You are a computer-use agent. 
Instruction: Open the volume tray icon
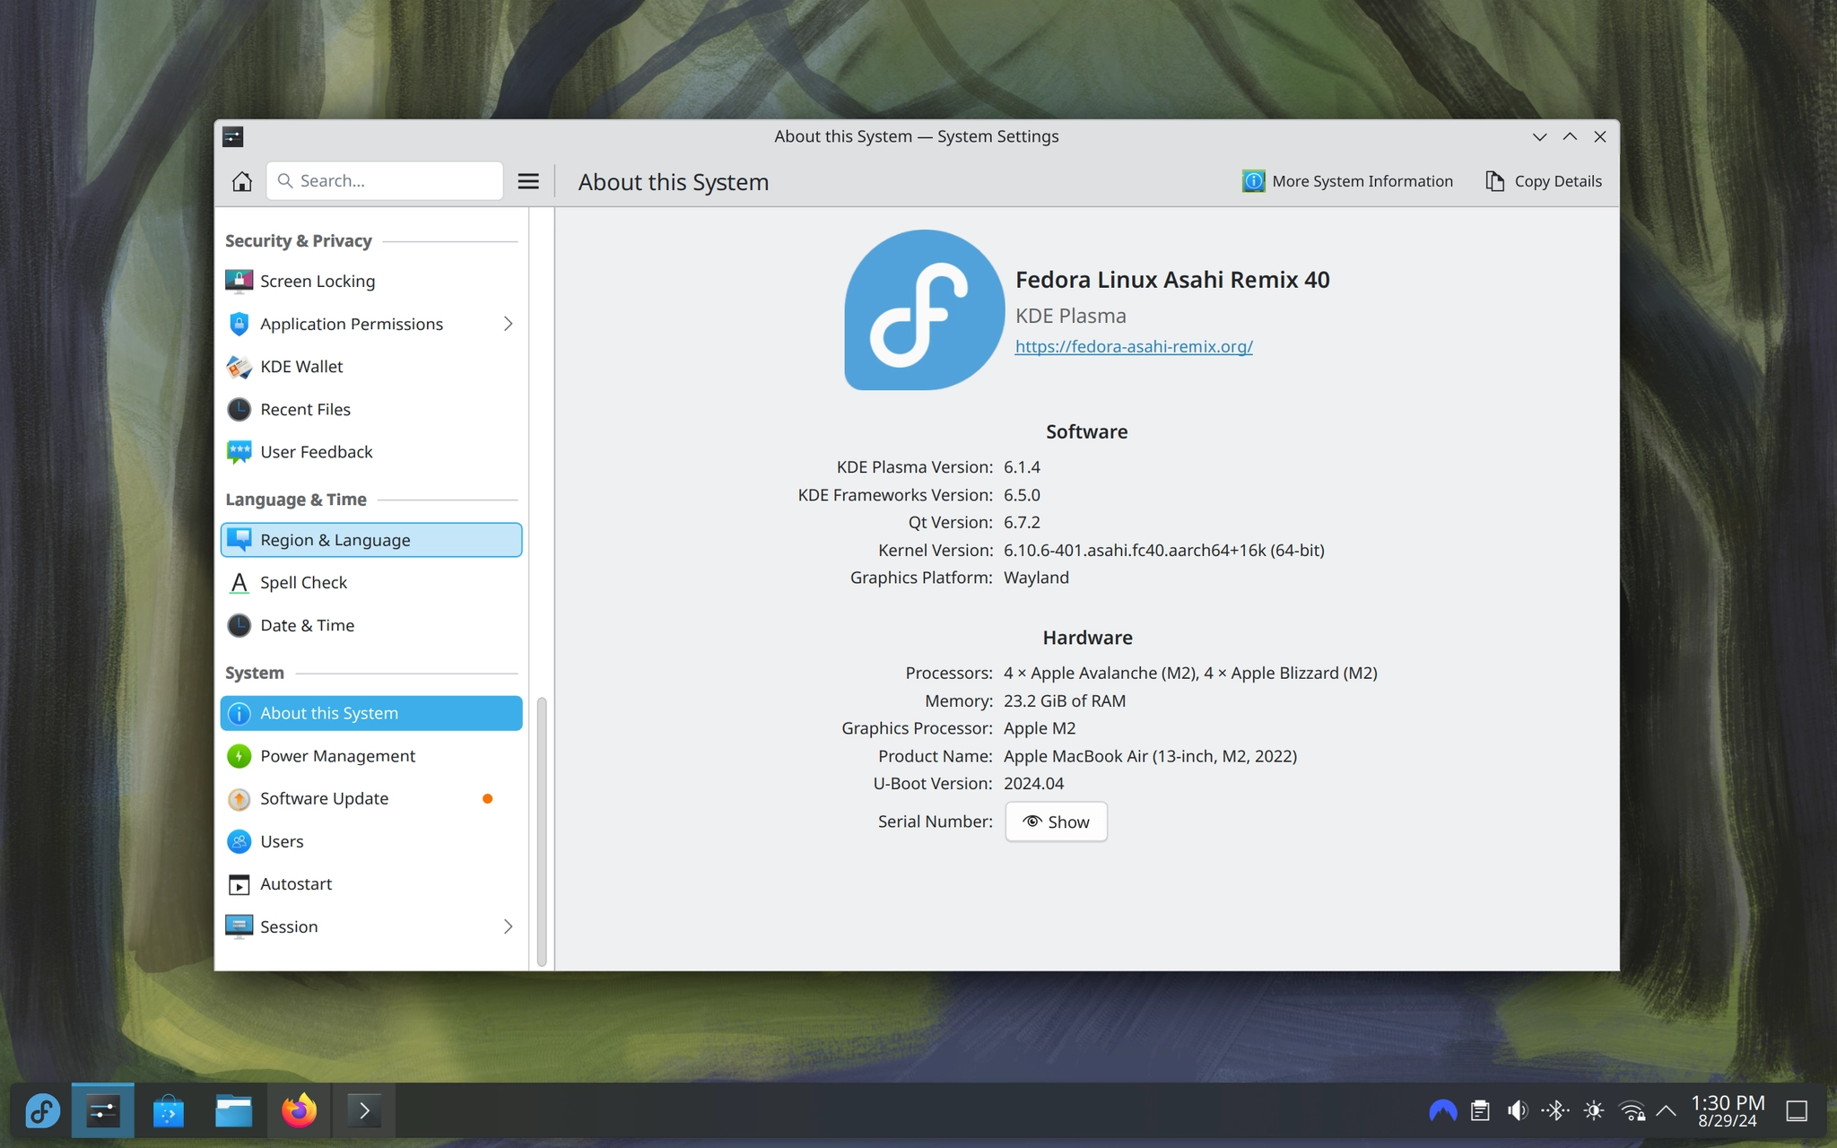[1518, 1111]
